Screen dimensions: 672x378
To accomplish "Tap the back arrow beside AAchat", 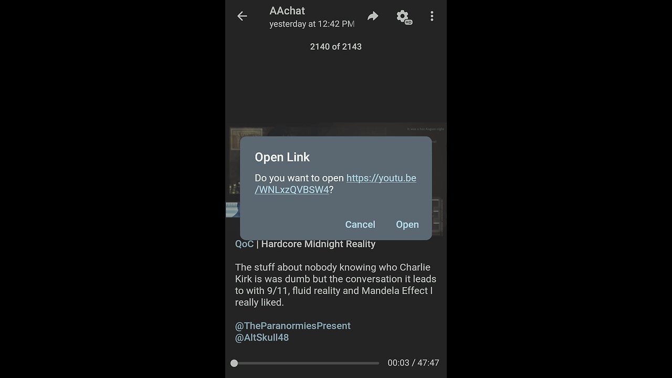I will (x=242, y=16).
